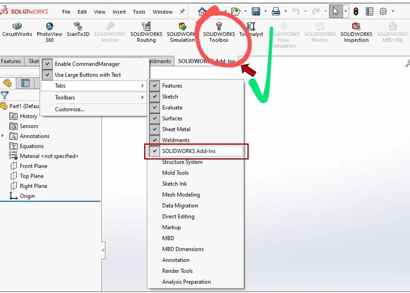Enable the SOLIDWORKS Routing add-in
This screenshot has width=410, height=293.
(x=146, y=32)
